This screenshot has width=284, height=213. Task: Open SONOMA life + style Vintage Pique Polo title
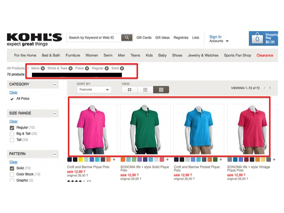pos(248,168)
